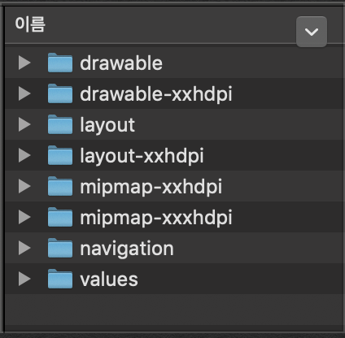Expand the mipmap-xxhdpi folder triangle
Image resolution: width=345 pixels, height=338 pixels.
24,186
